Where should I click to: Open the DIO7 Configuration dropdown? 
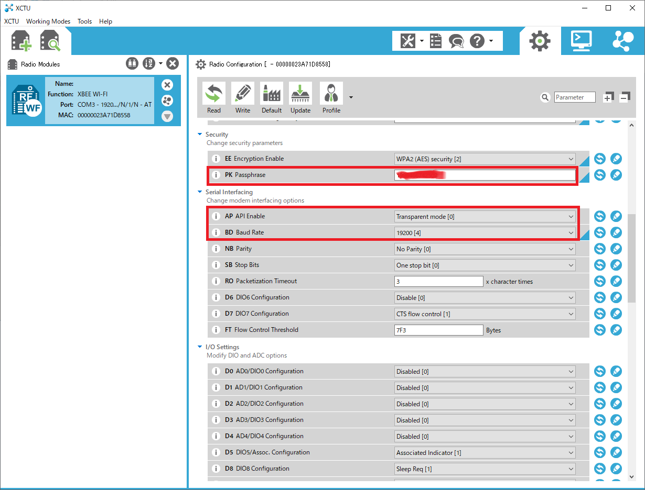[485, 314]
